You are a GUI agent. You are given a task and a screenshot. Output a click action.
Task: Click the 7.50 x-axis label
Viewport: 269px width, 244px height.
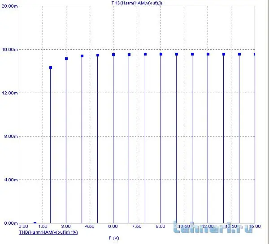click(x=137, y=227)
